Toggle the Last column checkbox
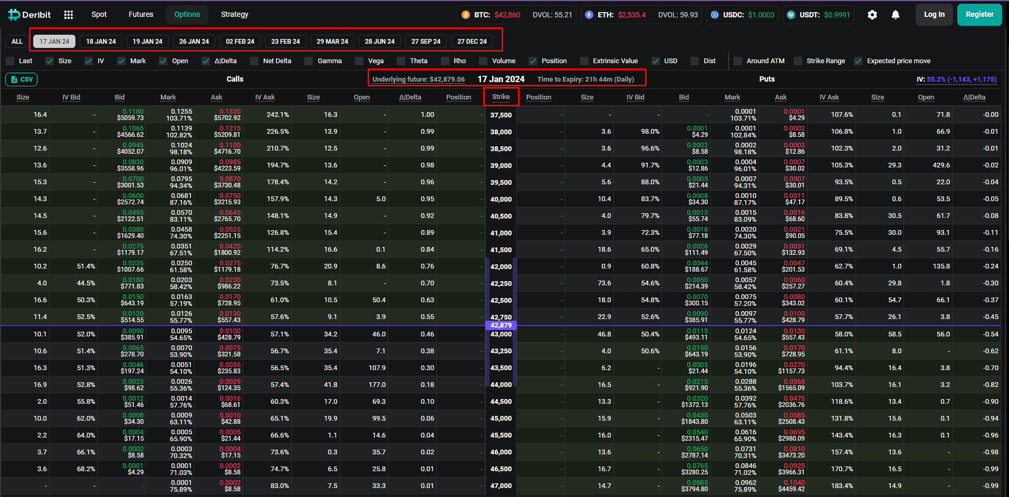1009x497 pixels. (x=10, y=61)
